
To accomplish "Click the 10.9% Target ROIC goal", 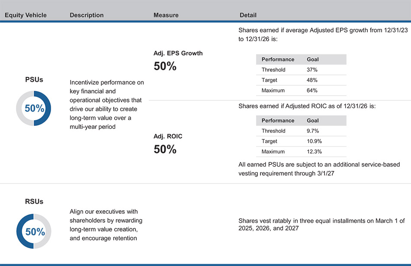I will coord(314,141).
